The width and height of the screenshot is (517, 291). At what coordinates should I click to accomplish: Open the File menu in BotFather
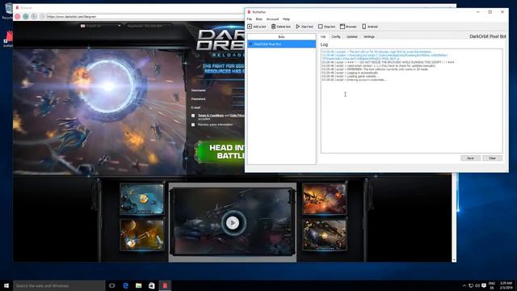[x=250, y=19]
